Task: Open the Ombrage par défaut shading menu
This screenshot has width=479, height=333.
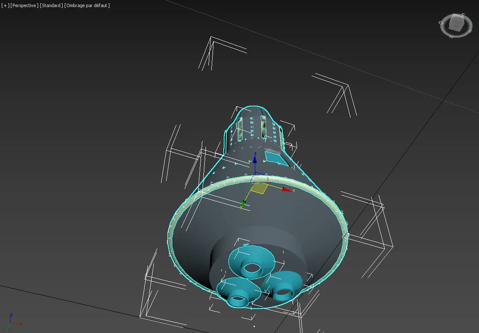Action: click(x=87, y=5)
